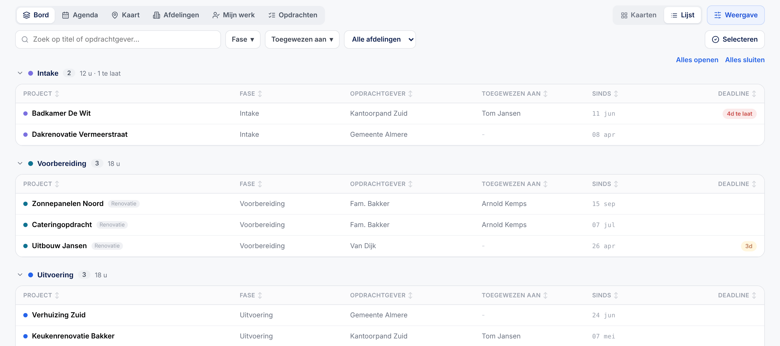Collapse the Uitvoering group
The image size is (780, 346).
point(20,275)
